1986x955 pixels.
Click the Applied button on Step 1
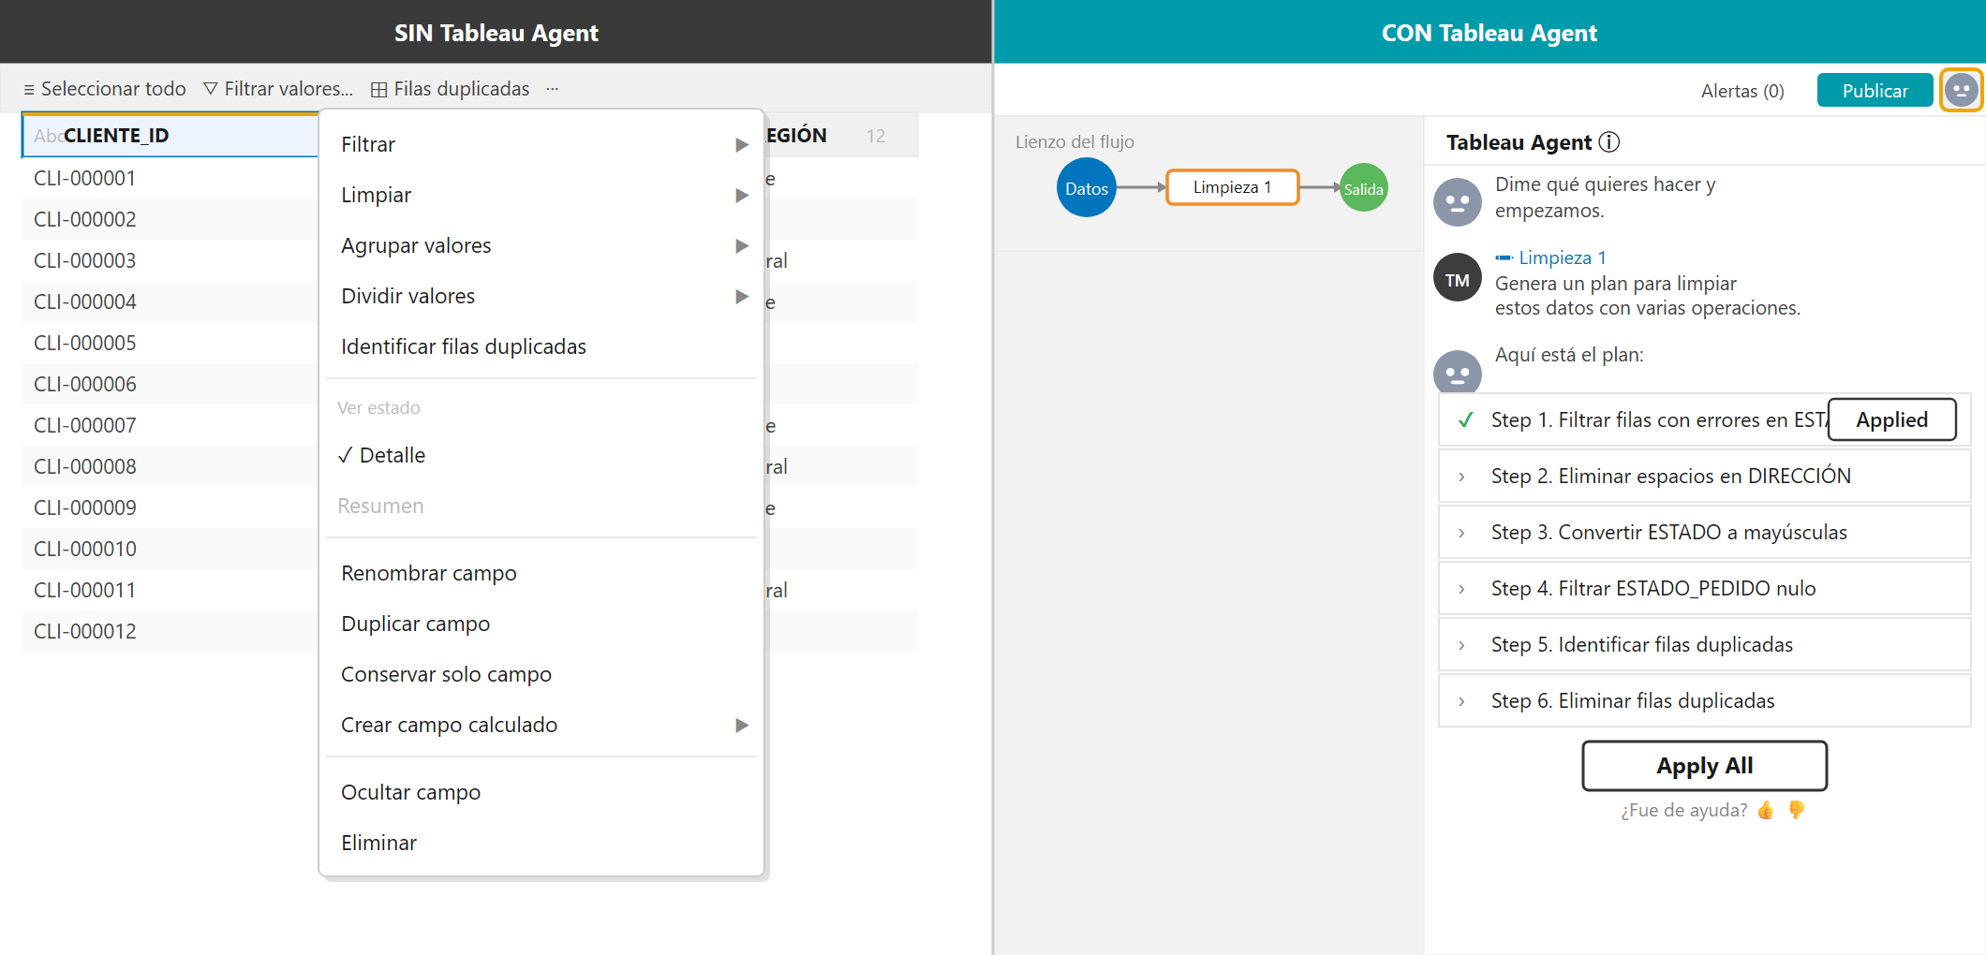click(x=1891, y=419)
